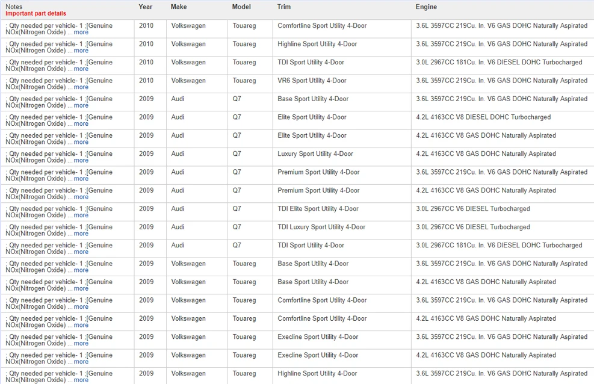594x384 pixels.
Task: Select Notes text in 2010 Comfortline row
Action: coord(59,29)
